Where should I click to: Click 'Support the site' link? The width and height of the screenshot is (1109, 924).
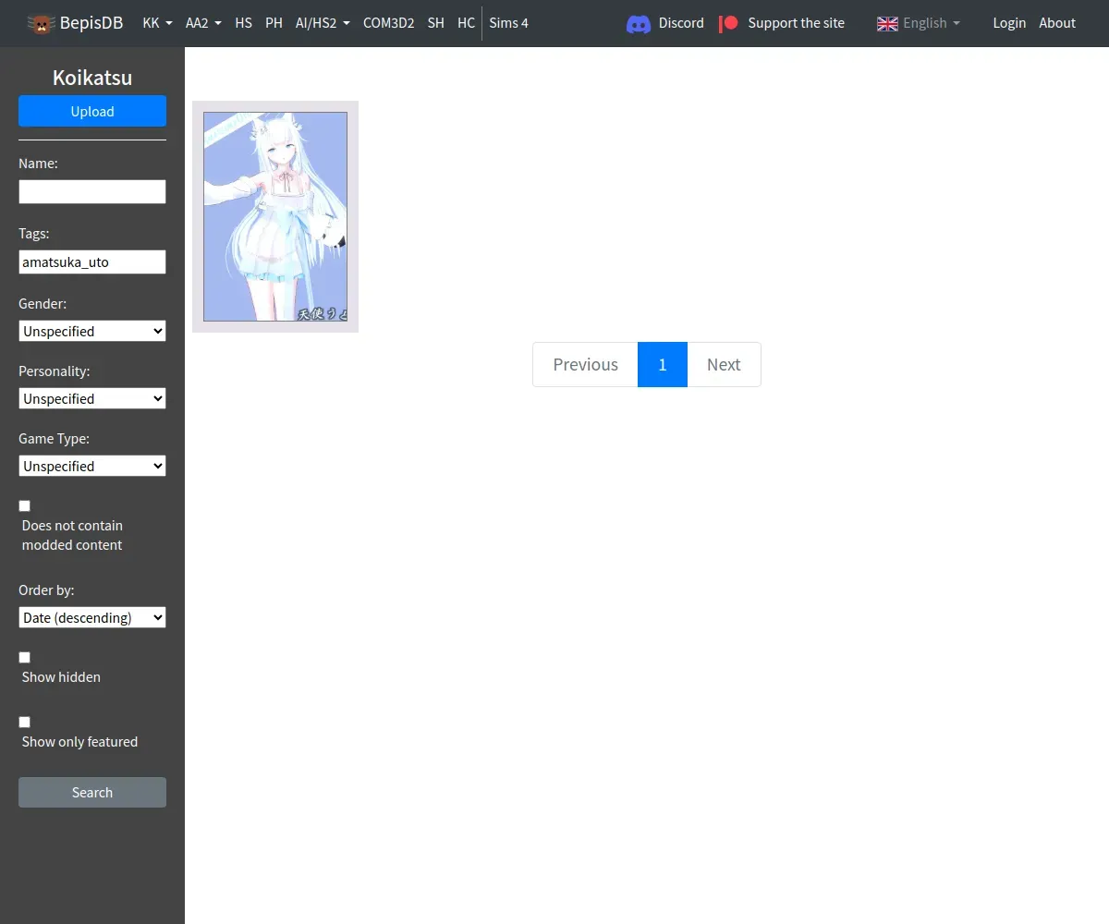[x=796, y=23]
